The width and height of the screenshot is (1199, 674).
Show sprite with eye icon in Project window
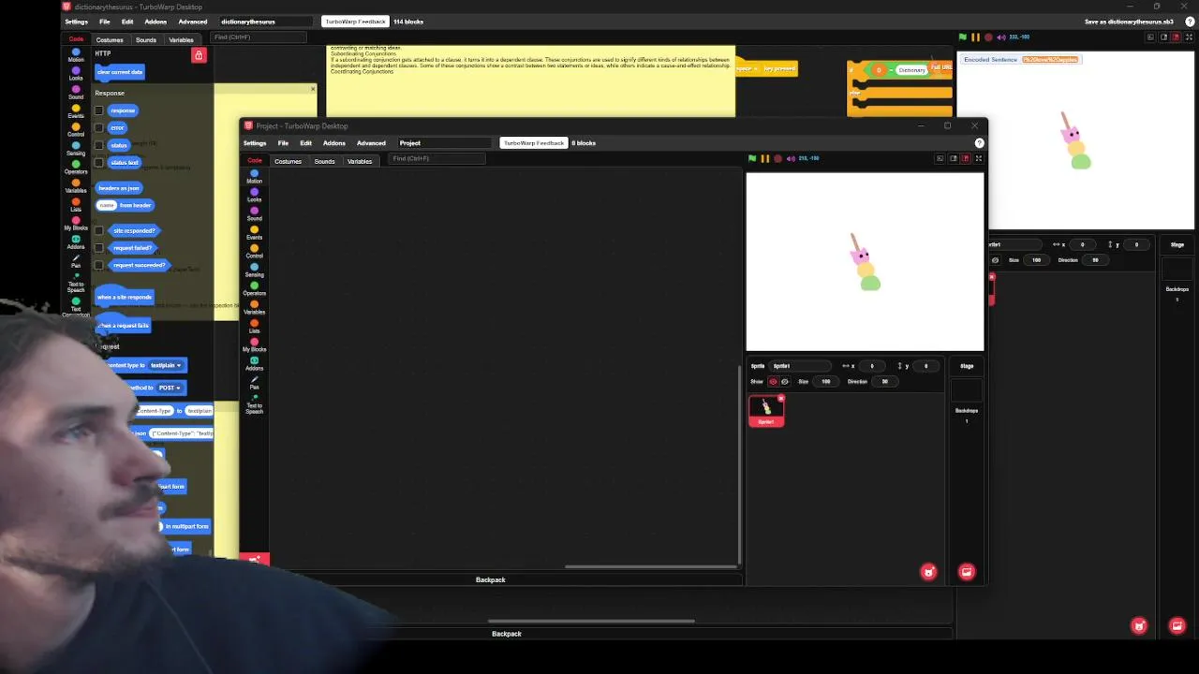point(773,382)
